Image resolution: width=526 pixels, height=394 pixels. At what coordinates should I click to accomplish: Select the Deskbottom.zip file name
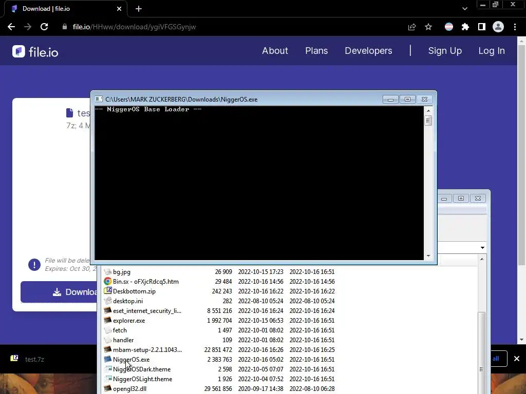[x=134, y=291]
